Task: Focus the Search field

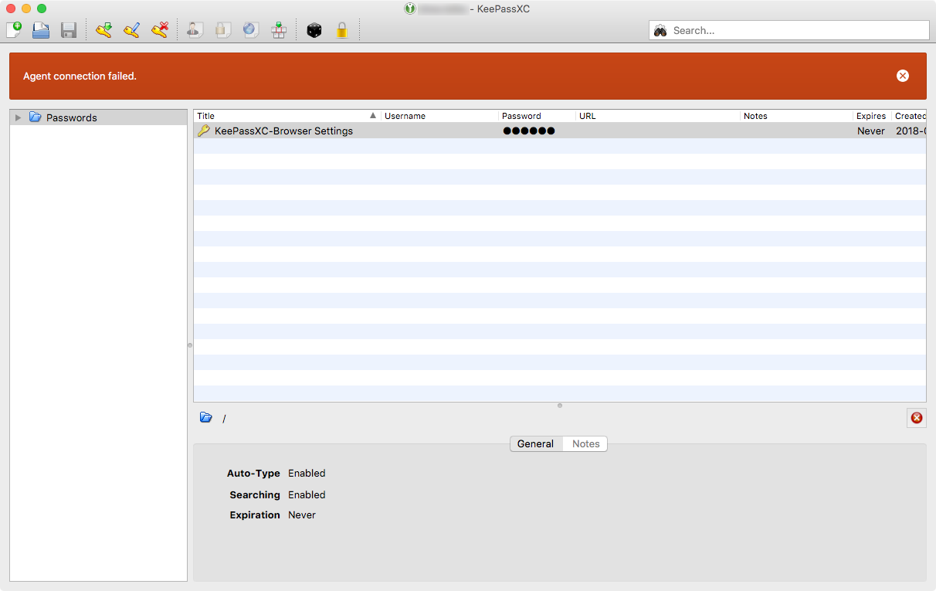Action: click(x=788, y=30)
